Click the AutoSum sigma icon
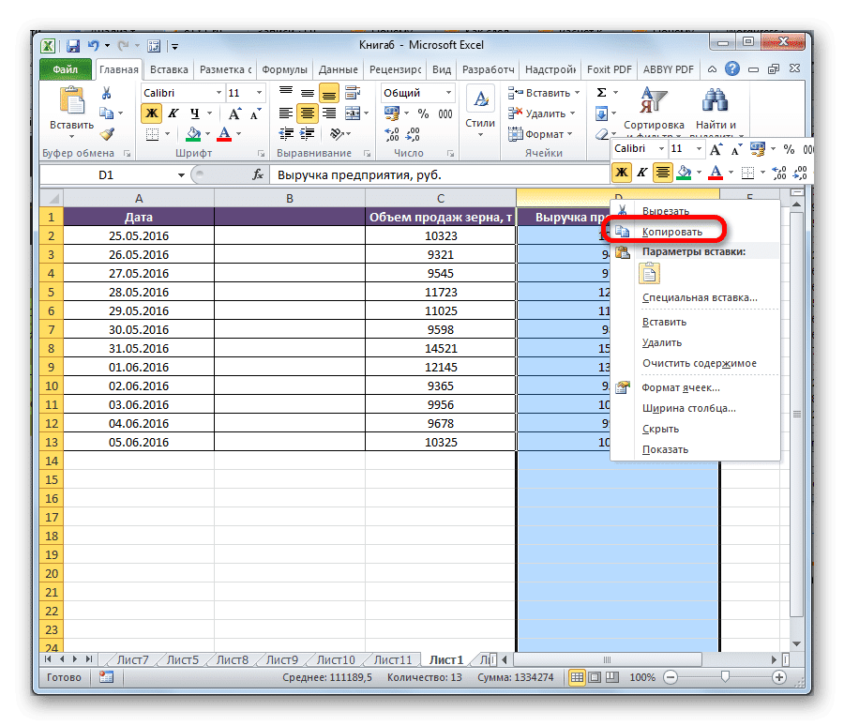 click(x=601, y=93)
